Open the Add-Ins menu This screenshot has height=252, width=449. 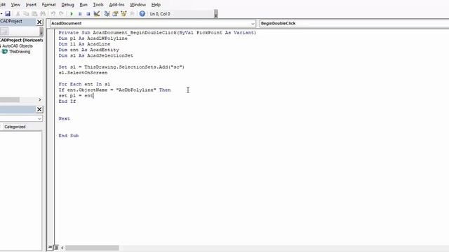coord(116,5)
